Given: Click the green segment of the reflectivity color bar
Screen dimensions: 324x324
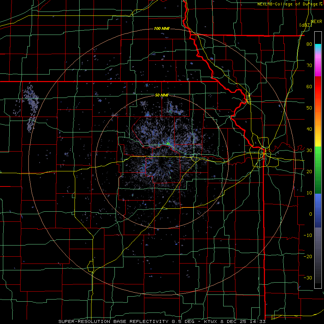Looking at the screenshot, I should [x=318, y=170].
